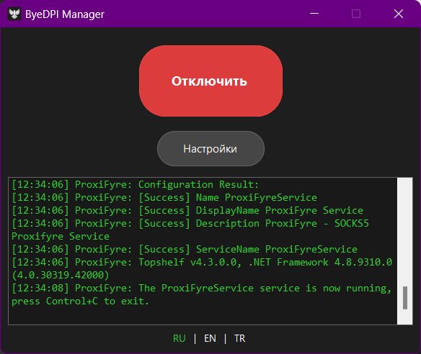Click the 'Topshelf v4.3.0.0' log line
The width and height of the screenshot is (421, 354).
click(x=202, y=262)
